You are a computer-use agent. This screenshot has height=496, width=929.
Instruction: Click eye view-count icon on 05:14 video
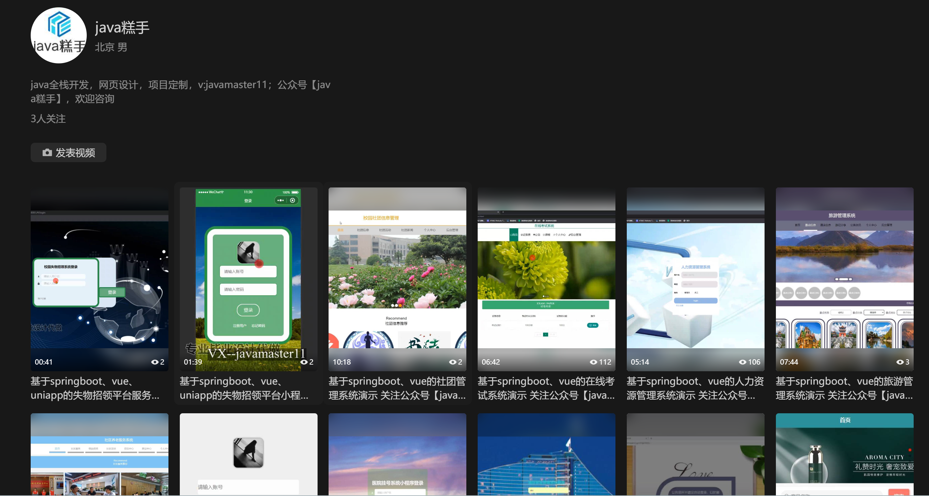tap(743, 362)
